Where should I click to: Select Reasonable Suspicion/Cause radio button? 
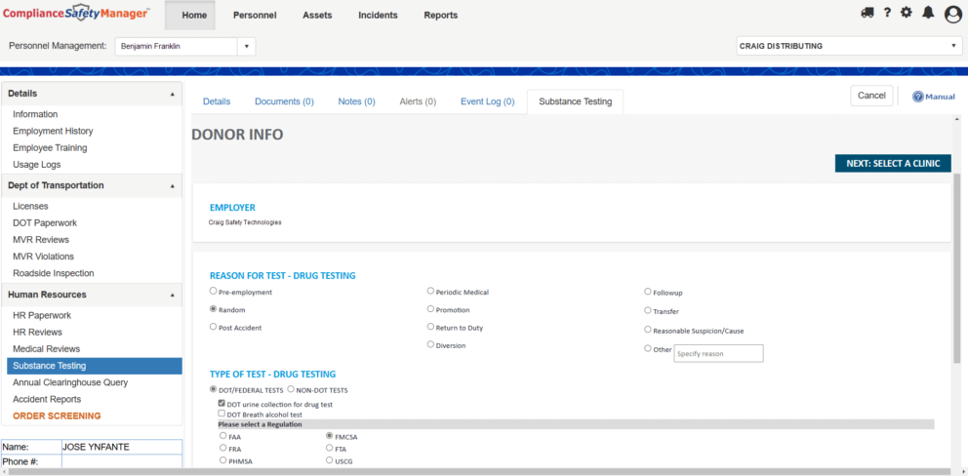tap(648, 330)
